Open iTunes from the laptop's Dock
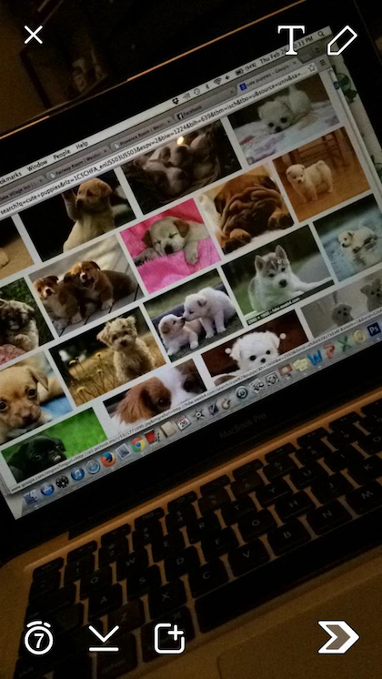382x679 pixels. pos(77,474)
